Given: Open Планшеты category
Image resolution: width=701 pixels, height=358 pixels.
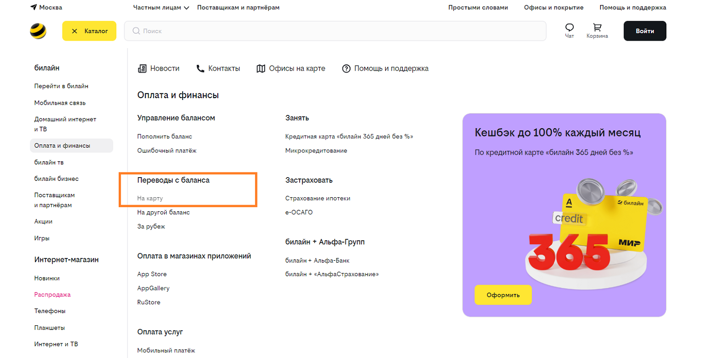Looking at the screenshot, I should click(x=50, y=328).
